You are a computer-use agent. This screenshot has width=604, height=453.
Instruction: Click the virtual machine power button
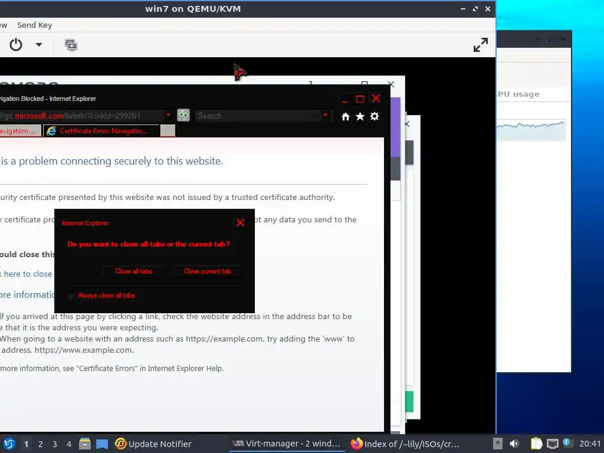coord(16,45)
